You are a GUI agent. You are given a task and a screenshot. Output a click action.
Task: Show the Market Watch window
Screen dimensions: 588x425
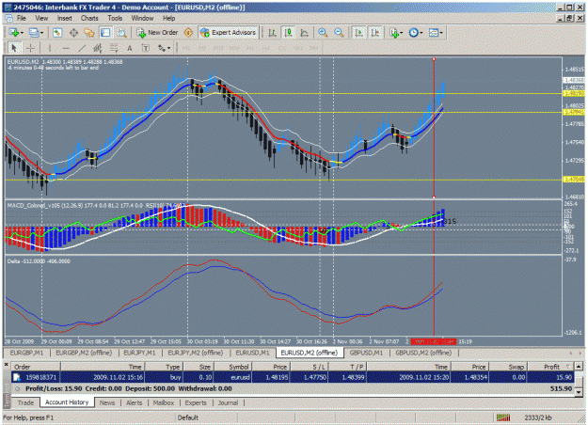tap(57, 33)
